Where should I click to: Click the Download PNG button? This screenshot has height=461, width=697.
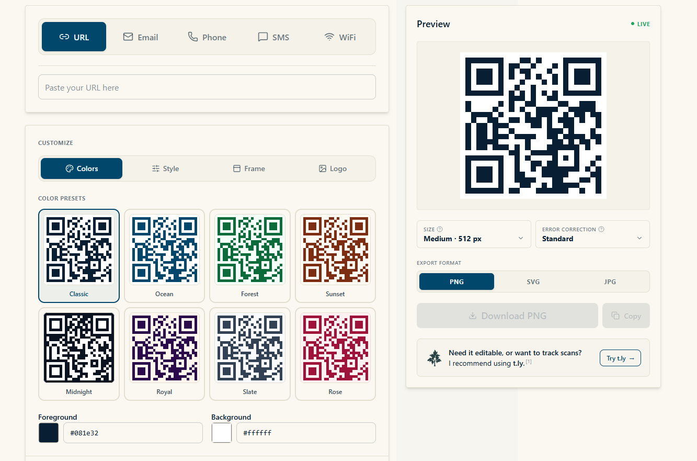(507, 316)
